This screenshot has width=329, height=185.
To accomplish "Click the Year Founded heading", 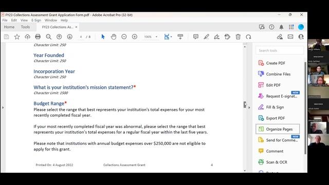I will [49, 55].
